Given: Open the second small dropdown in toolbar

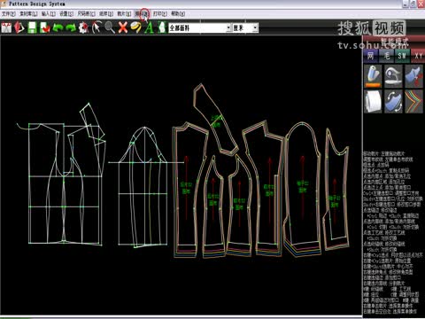Looking at the screenshot, I should [245, 28].
